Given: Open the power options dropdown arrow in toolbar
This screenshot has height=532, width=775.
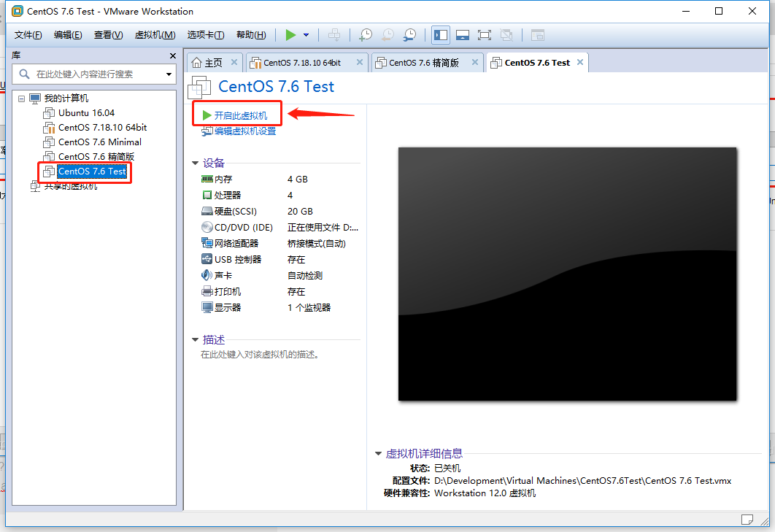Looking at the screenshot, I should (306, 35).
